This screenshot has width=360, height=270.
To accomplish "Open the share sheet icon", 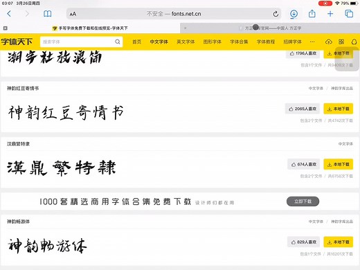I will click(312, 14).
